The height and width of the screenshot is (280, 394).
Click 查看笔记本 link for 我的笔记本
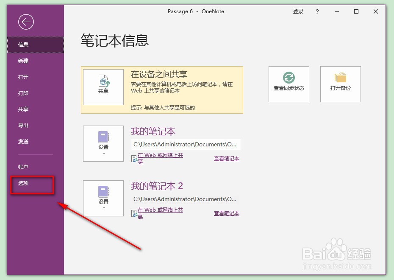click(x=226, y=159)
